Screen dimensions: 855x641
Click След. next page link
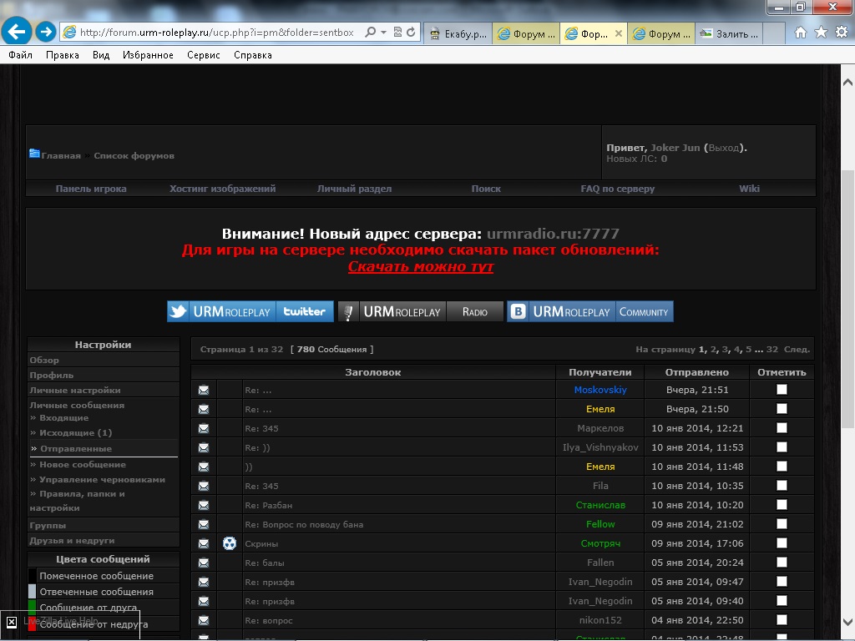(797, 350)
